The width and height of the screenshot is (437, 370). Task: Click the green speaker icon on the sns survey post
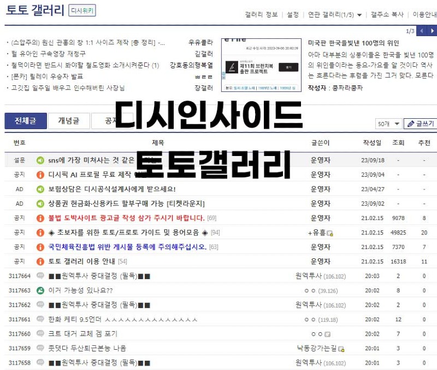[40, 160]
